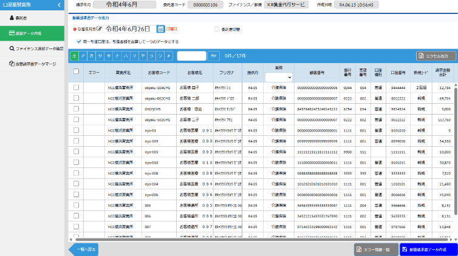Collapse the 口座振替業務 sidebar with the chevron

tap(60, 5)
